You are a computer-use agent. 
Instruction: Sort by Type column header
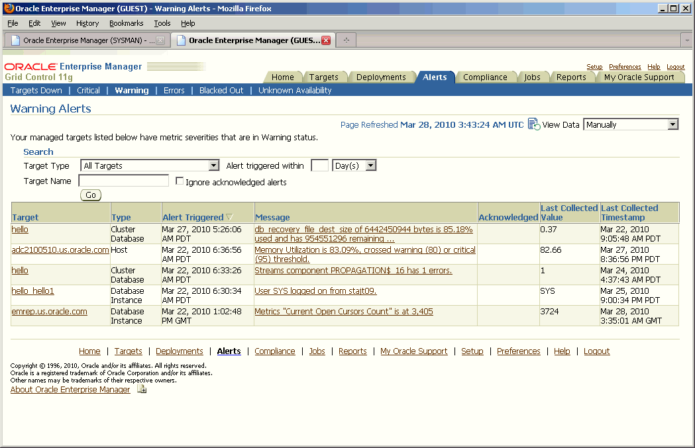[121, 217]
